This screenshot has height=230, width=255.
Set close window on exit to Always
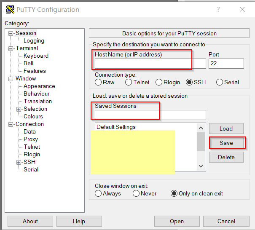pyautogui.click(x=98, y=193)
